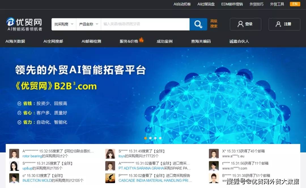Image resolution: width=306 pixels, height=188 pixels.
Task: Select AI全网搜邮 navigation item
Action: pos(53,41)
